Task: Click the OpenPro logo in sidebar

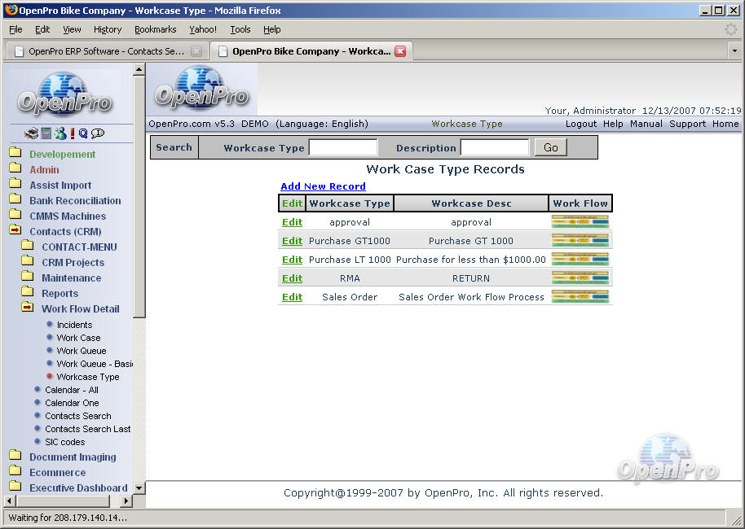Action: tap(65, 95)
